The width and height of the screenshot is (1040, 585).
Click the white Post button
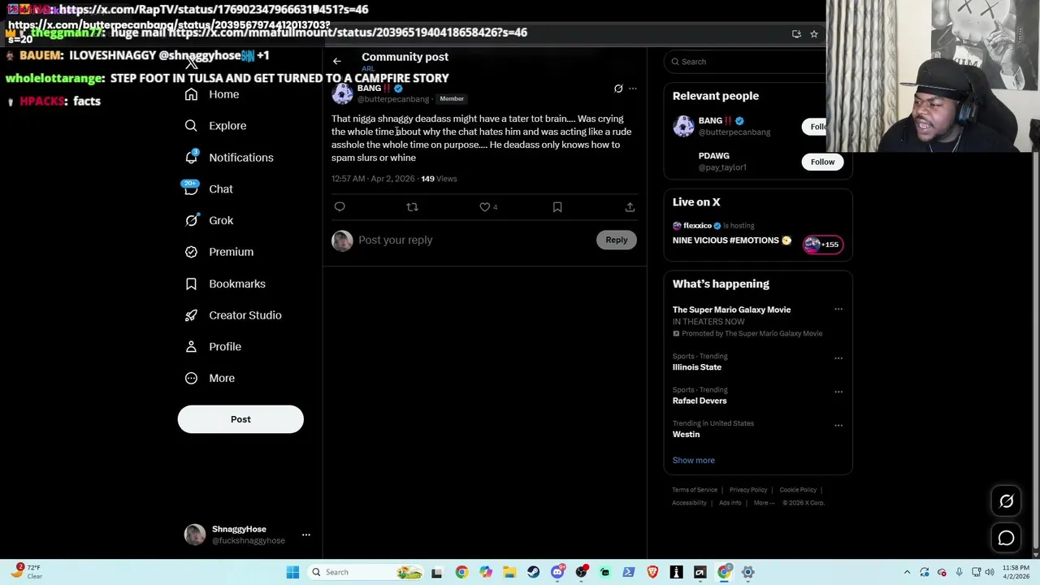[x=240, y=419]
